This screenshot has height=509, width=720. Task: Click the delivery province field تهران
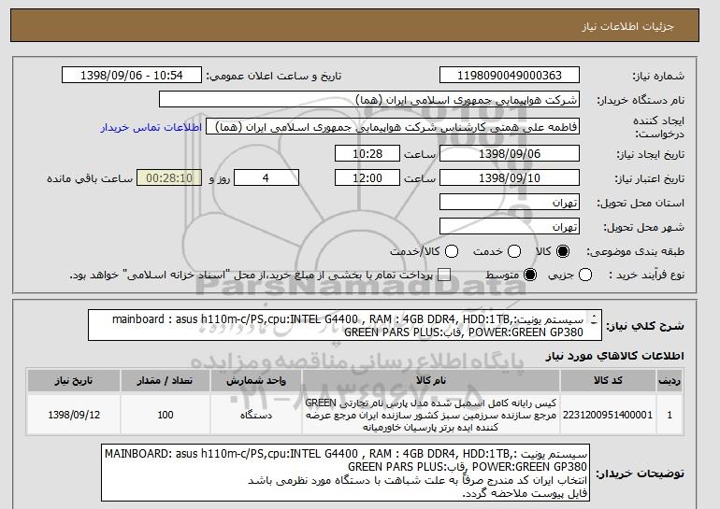[510, 203]
